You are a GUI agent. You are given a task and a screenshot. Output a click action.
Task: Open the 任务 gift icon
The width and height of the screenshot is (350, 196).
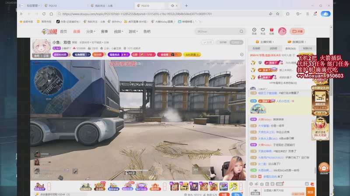point(271,31)
